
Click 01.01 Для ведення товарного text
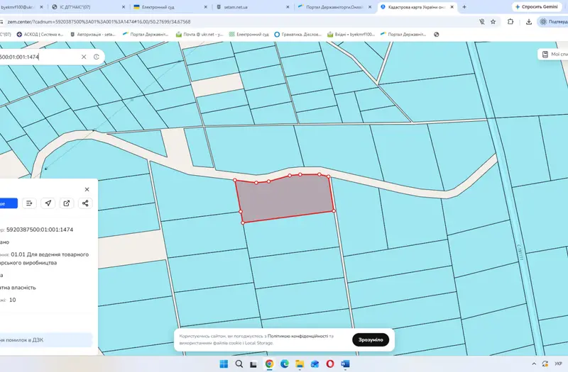pyautogui.click(x=50, y=254)
